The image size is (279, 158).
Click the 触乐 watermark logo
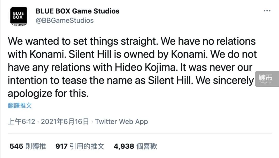[x=265, y=77]
